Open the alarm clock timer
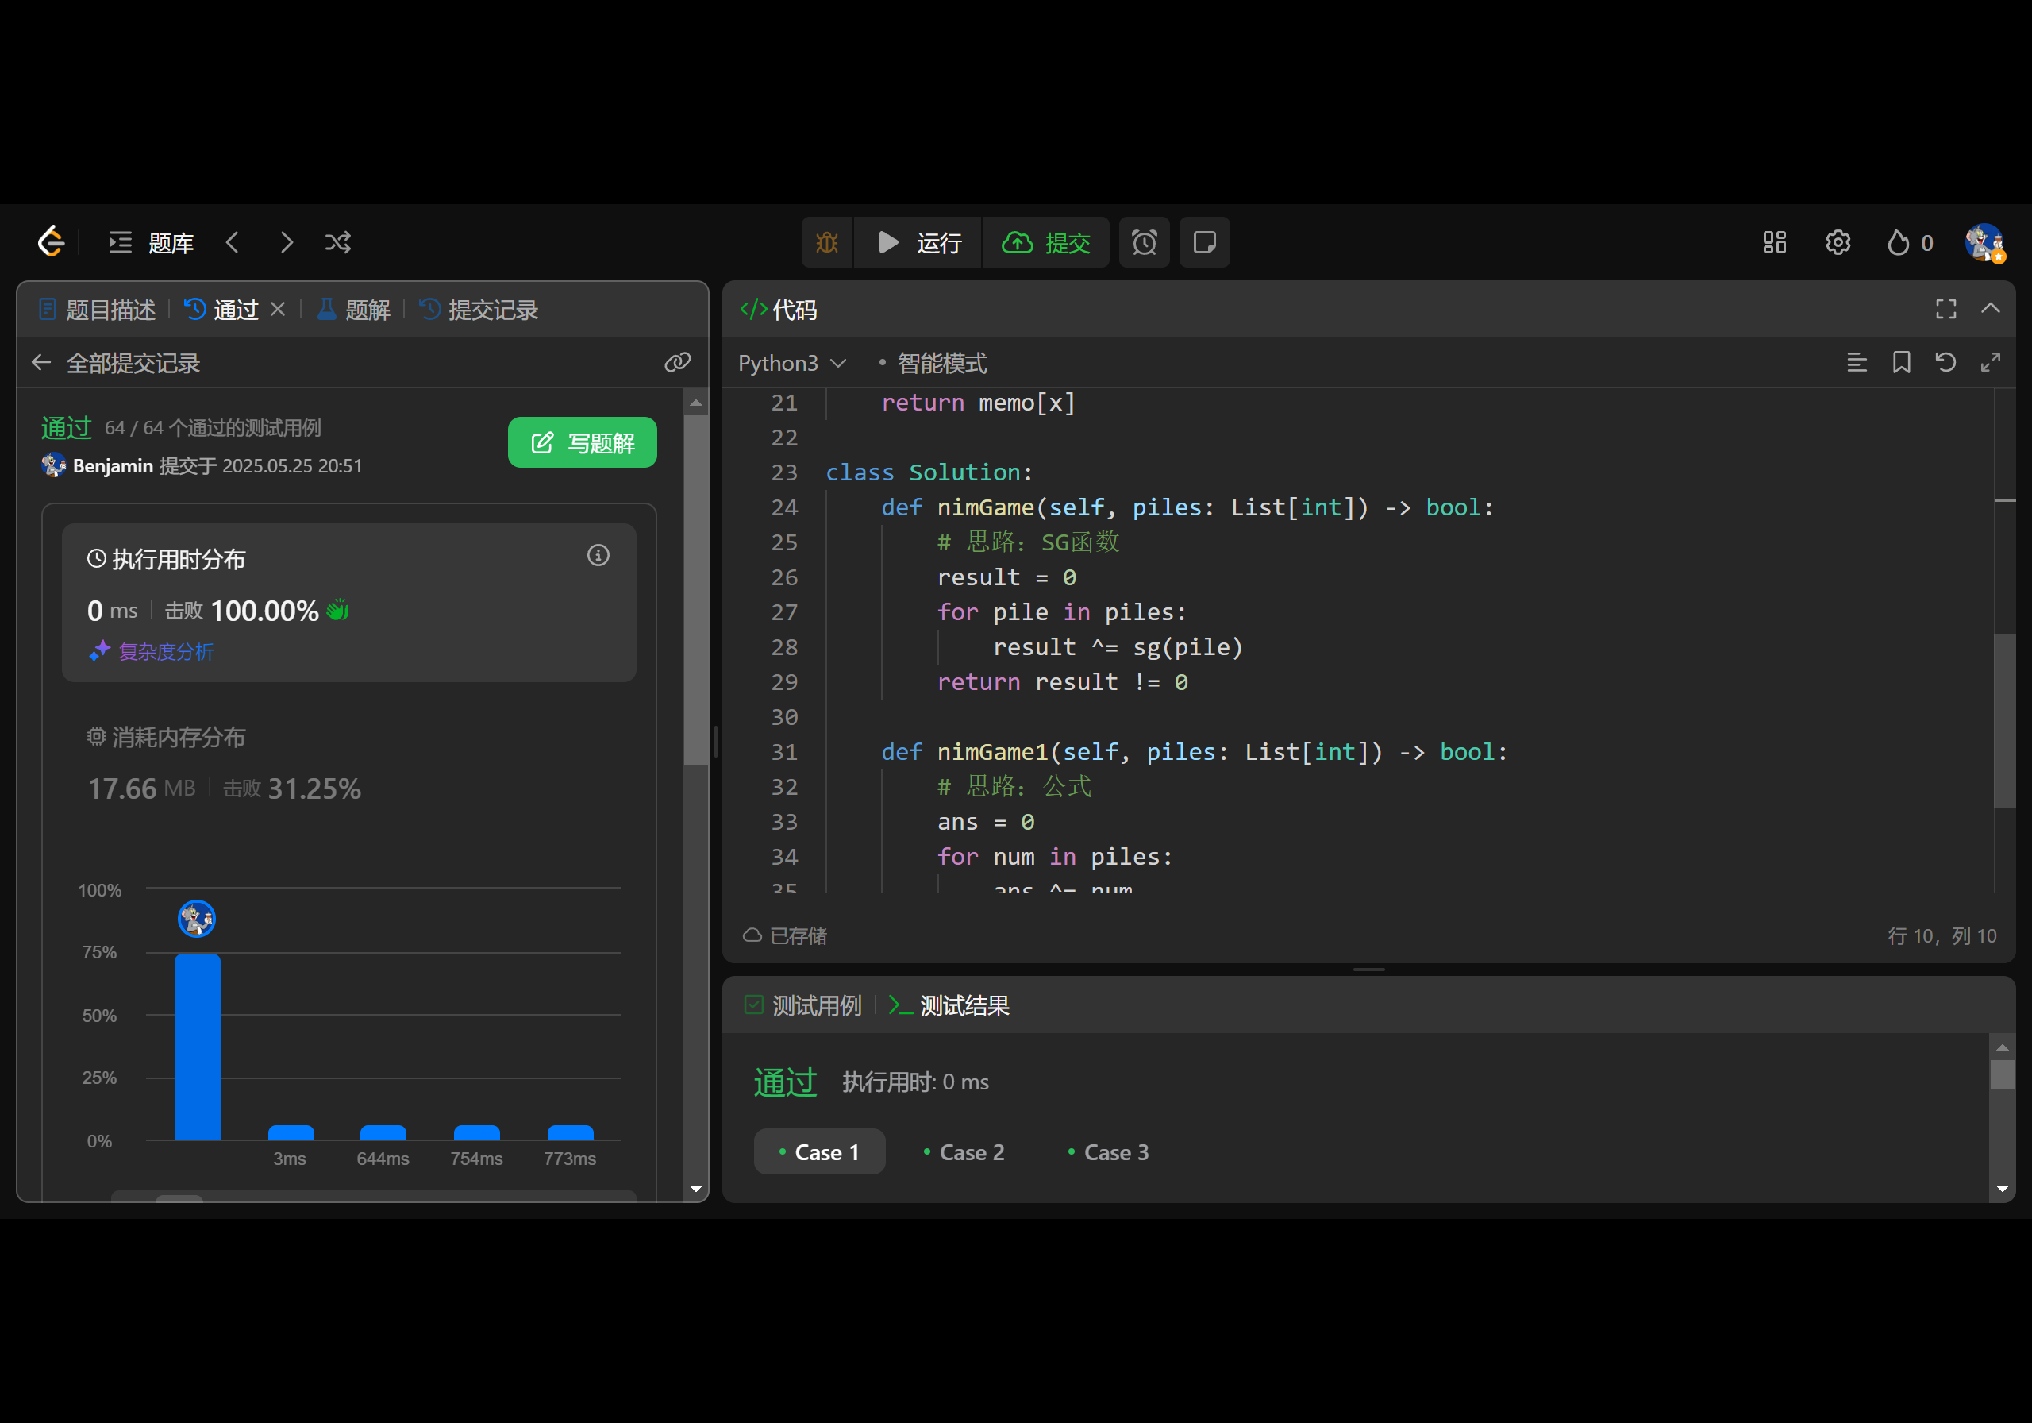The width and height of the screenshot is (2032, 1423). pyautogui.click(x=1144, y=243)
